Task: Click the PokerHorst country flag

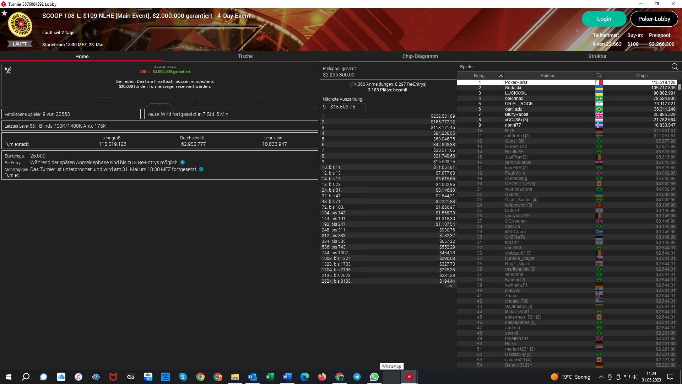Action: click(x=599, y=82)
